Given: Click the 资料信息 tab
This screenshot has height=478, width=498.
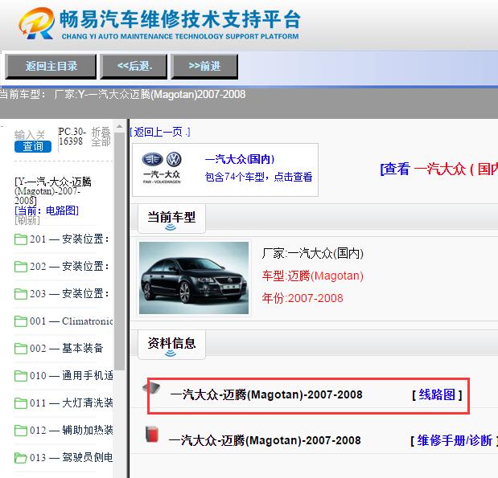Looking at the screenshot, I should pos(171,345).
